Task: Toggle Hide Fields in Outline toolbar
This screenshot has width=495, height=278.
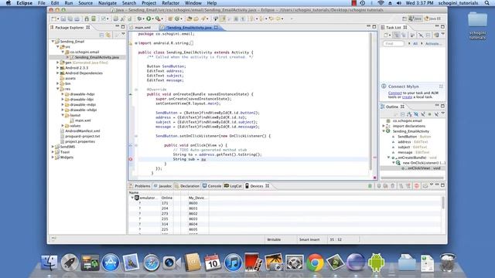Action: click(x=416, y=114)
